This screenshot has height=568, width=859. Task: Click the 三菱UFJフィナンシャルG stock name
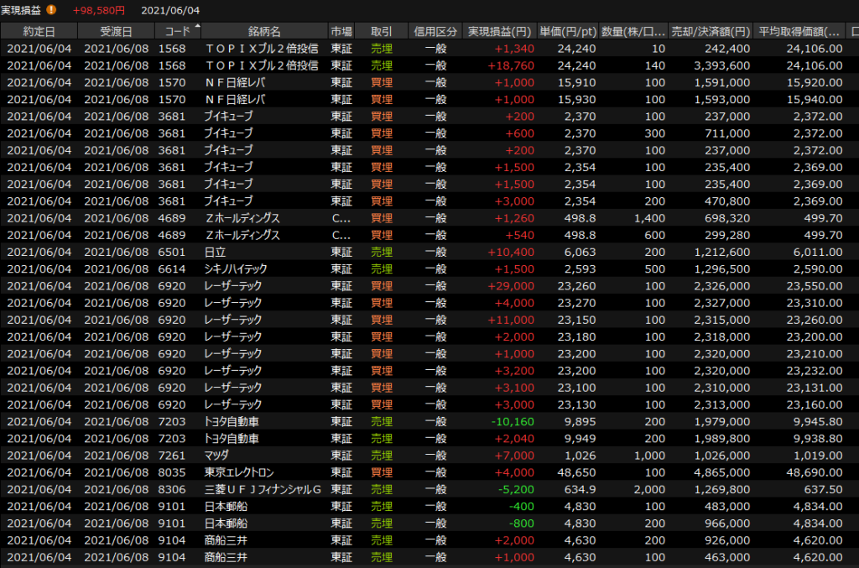coord(263,489)
